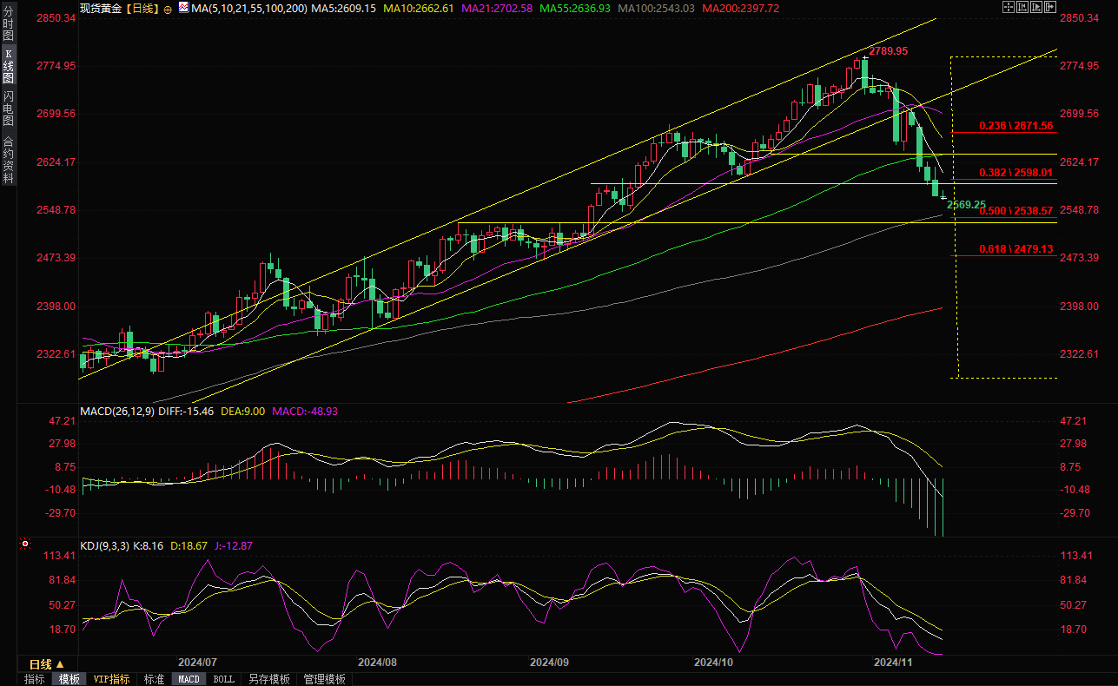
Task: Click the 0.382 Fibonacci level label
Action: tap(1015, 172)
